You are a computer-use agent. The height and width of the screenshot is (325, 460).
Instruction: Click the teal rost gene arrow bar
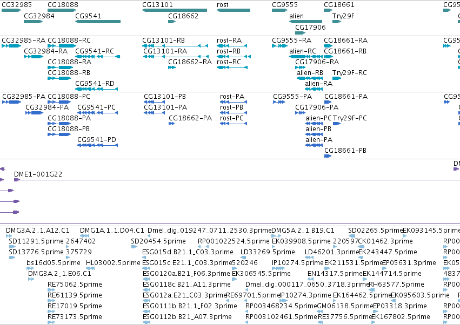(234, 10)
